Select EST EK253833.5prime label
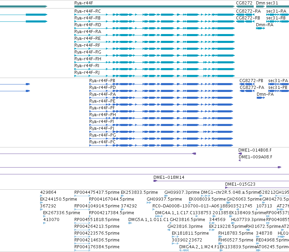This screenshot has height=252, width=289. pyautogui.click(x=139, y=192)
